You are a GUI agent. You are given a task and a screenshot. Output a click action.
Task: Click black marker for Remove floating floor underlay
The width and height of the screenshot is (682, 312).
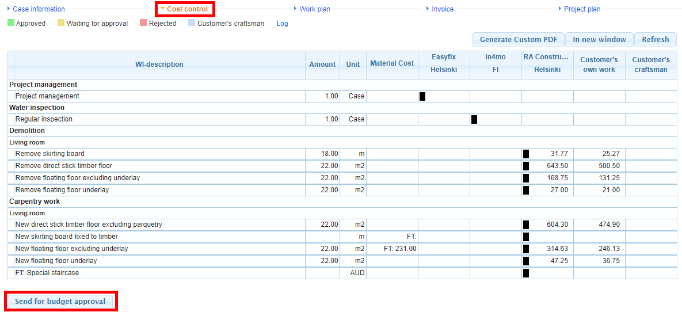526,190
